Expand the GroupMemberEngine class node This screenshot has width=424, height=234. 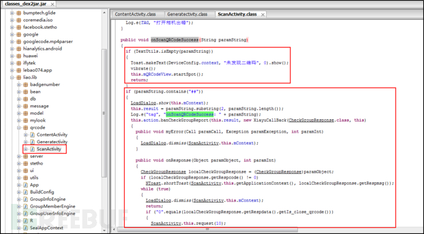pos(18,206)
